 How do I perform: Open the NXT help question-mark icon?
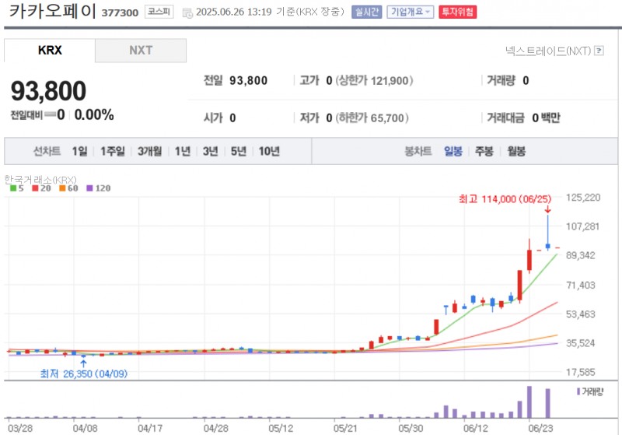(599, 51)
